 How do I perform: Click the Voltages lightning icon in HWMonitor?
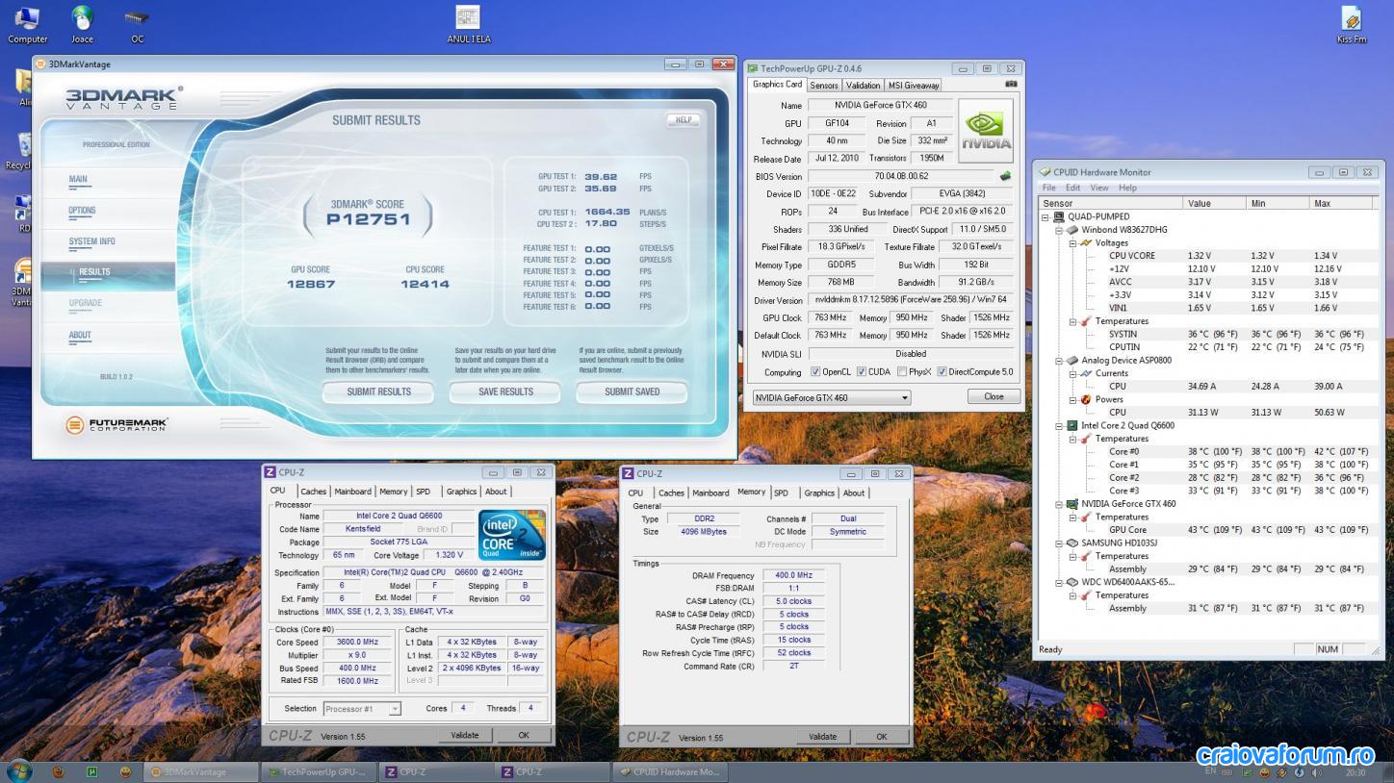click(1086, 243)
